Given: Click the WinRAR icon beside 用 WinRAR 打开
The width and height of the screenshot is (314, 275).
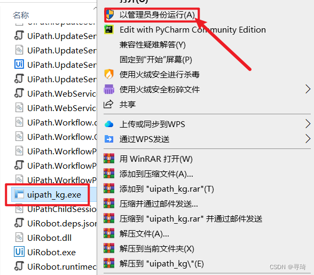Looking at the screenshot, I should tap(109, 159).
